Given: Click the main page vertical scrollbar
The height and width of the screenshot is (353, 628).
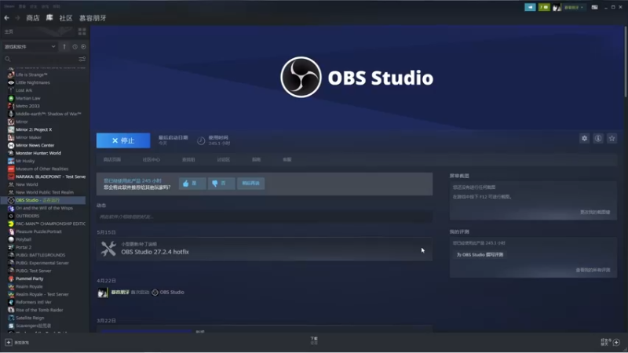Looking at the screenshot, I should click(x=625, y=62).
